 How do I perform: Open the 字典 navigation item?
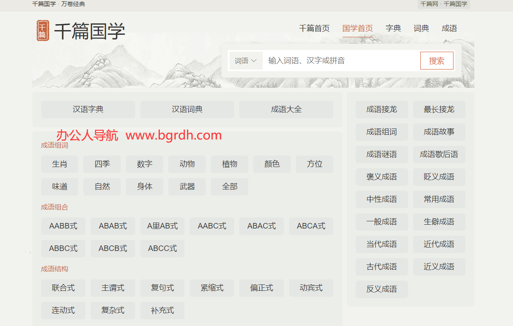coord(393,28)
